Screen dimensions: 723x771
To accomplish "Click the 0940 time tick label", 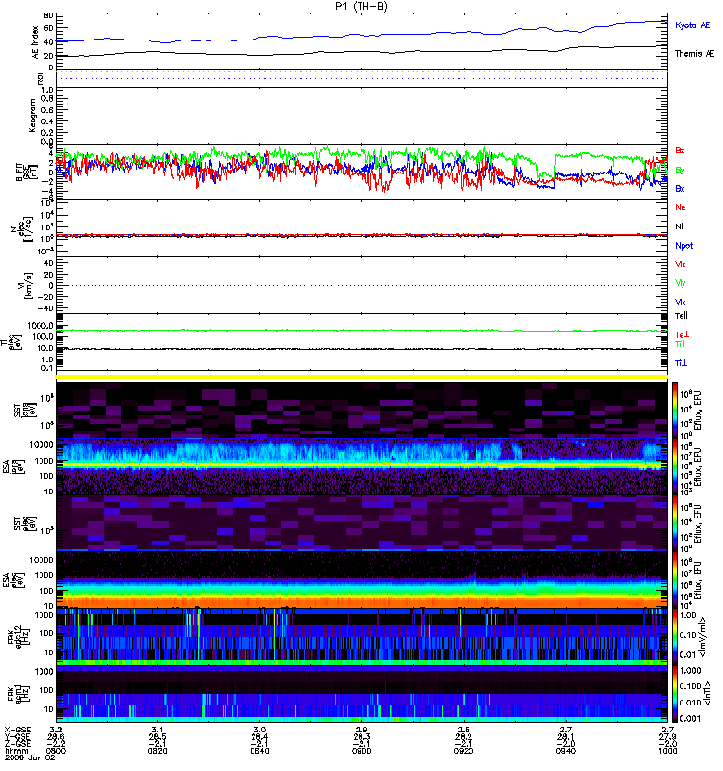I will tap(566, 751).
